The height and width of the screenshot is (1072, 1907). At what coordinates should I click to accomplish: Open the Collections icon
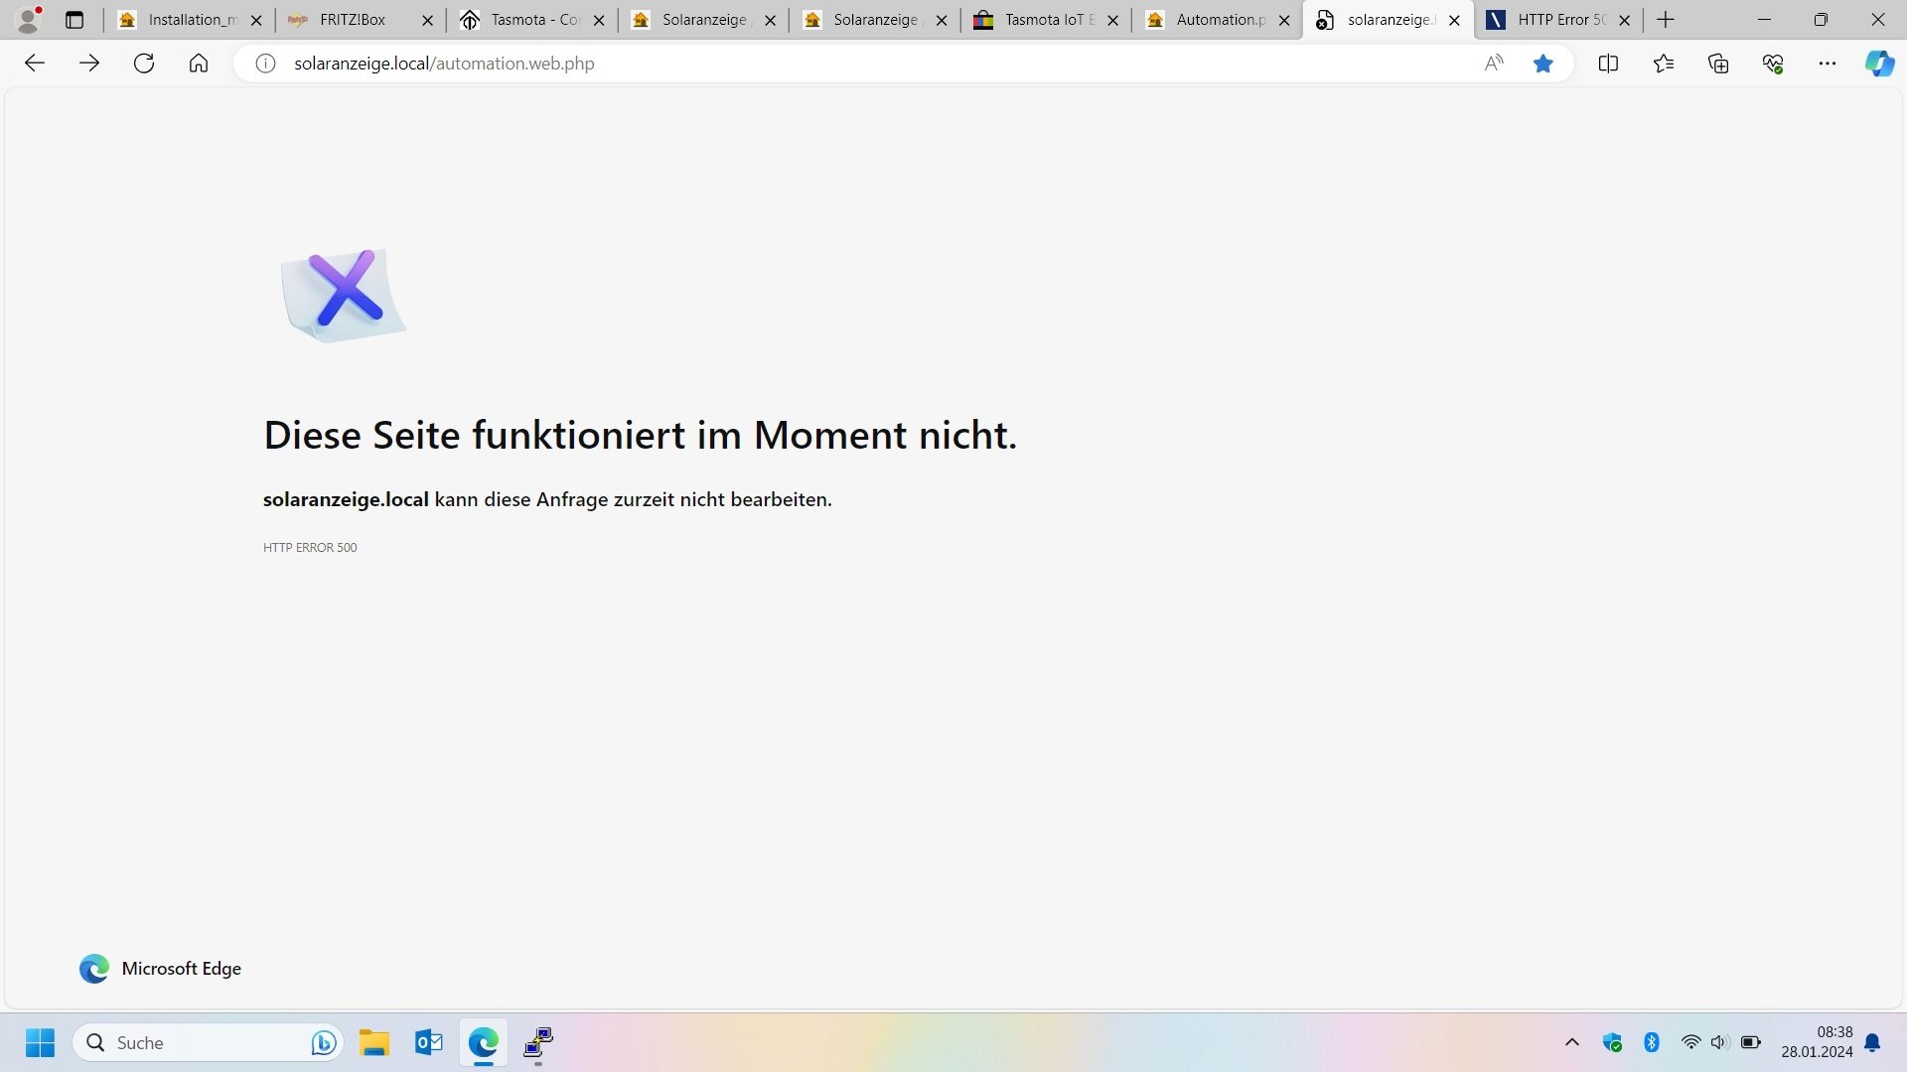pos(1718,64)
